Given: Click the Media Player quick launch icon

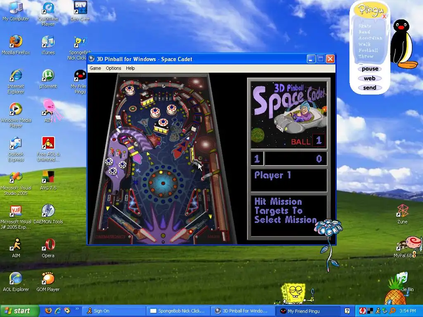Looking at the screenshot, I should [67, 311].
